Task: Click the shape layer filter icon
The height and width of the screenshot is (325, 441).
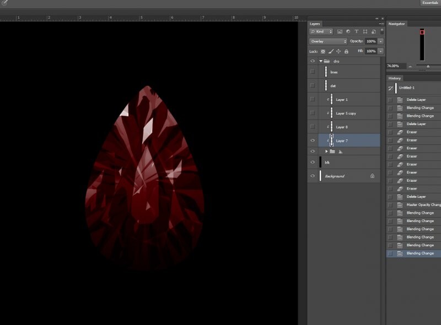Action: (x=365, y=32)
